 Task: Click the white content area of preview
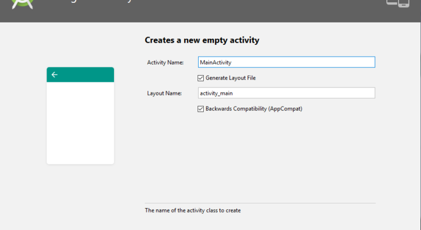(x=80, y=123)
